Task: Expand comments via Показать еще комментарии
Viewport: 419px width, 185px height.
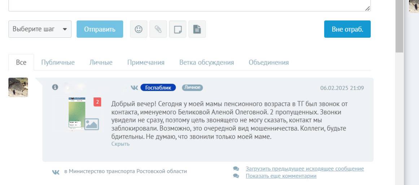Action: tap(281, 176)
